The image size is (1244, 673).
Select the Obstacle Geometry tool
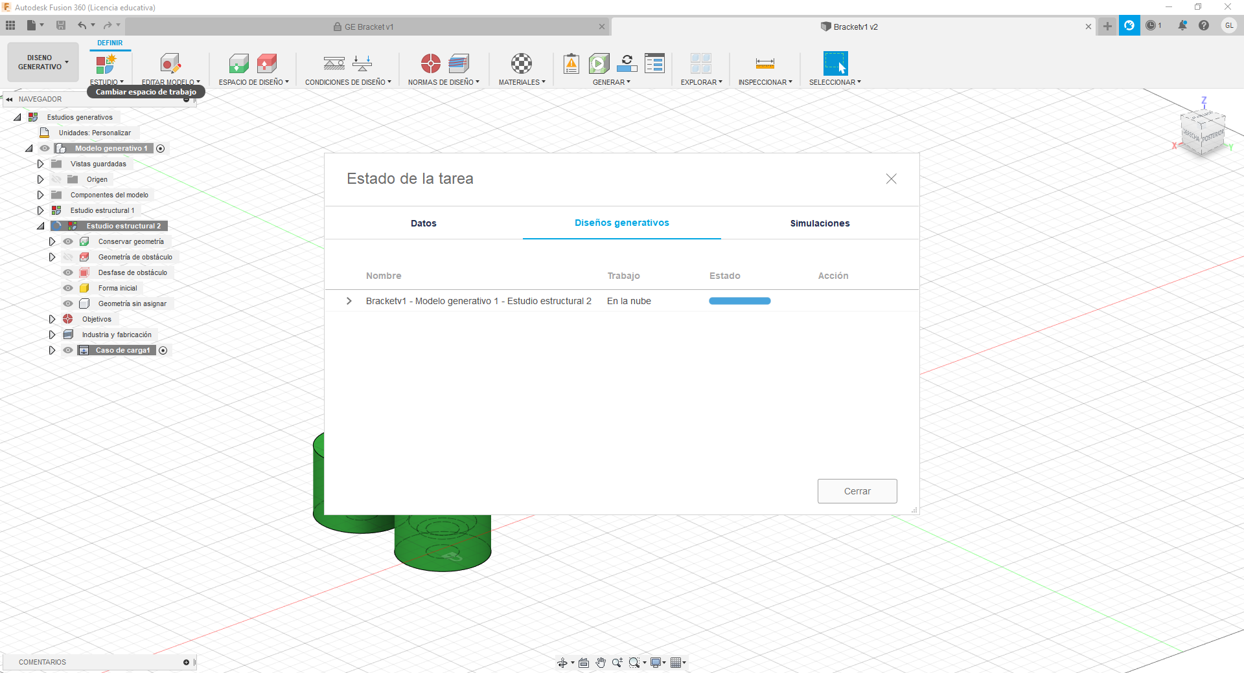[267, 63]
